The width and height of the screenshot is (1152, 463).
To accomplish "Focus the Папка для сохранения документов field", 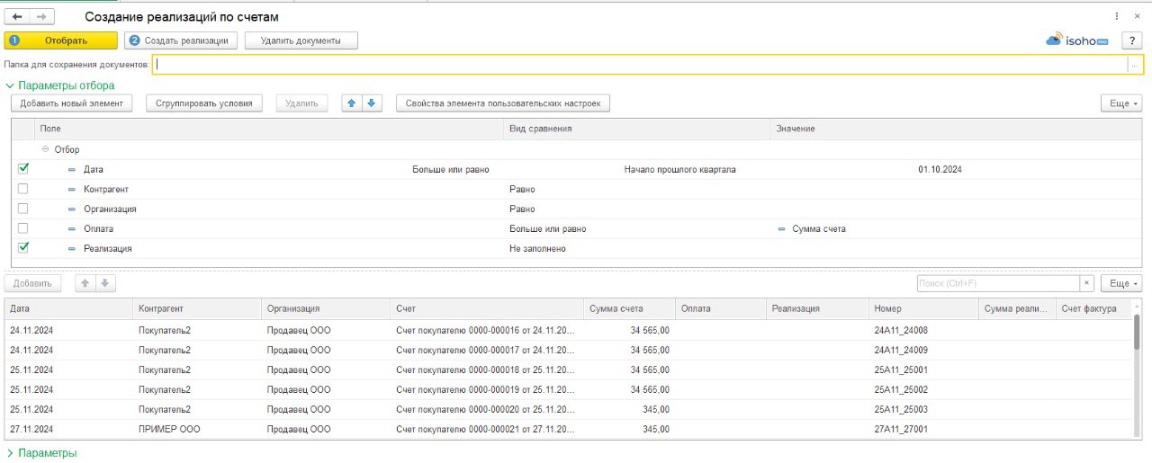I will [x=640, y=65].
